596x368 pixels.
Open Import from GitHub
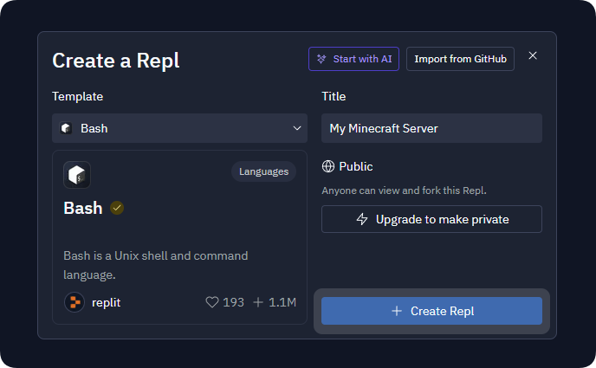460,59
